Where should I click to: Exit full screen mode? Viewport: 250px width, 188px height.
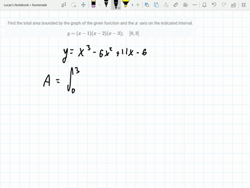pos(244,5)
